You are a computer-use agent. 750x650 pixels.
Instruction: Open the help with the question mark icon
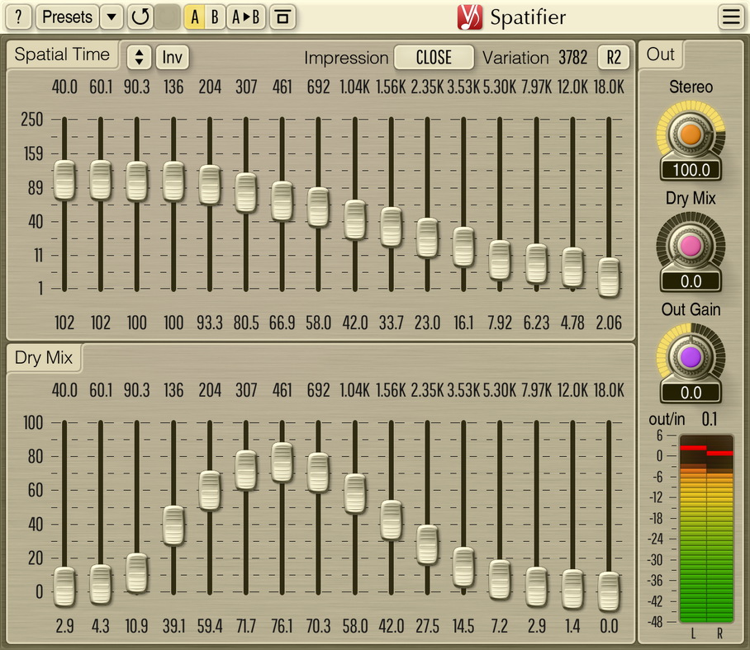[17, 16]
